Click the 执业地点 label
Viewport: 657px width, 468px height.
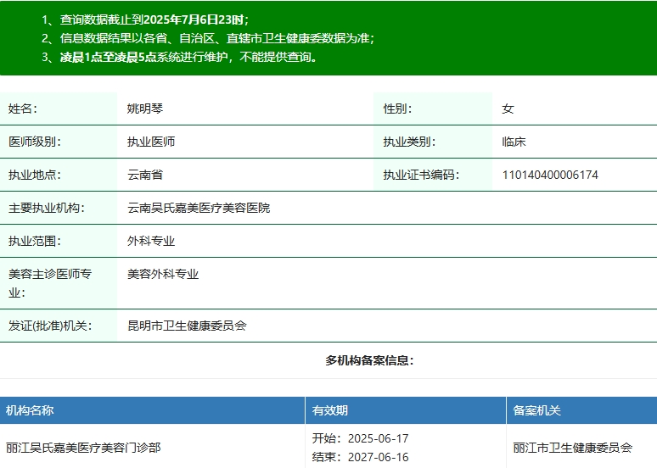pos(35,175)
